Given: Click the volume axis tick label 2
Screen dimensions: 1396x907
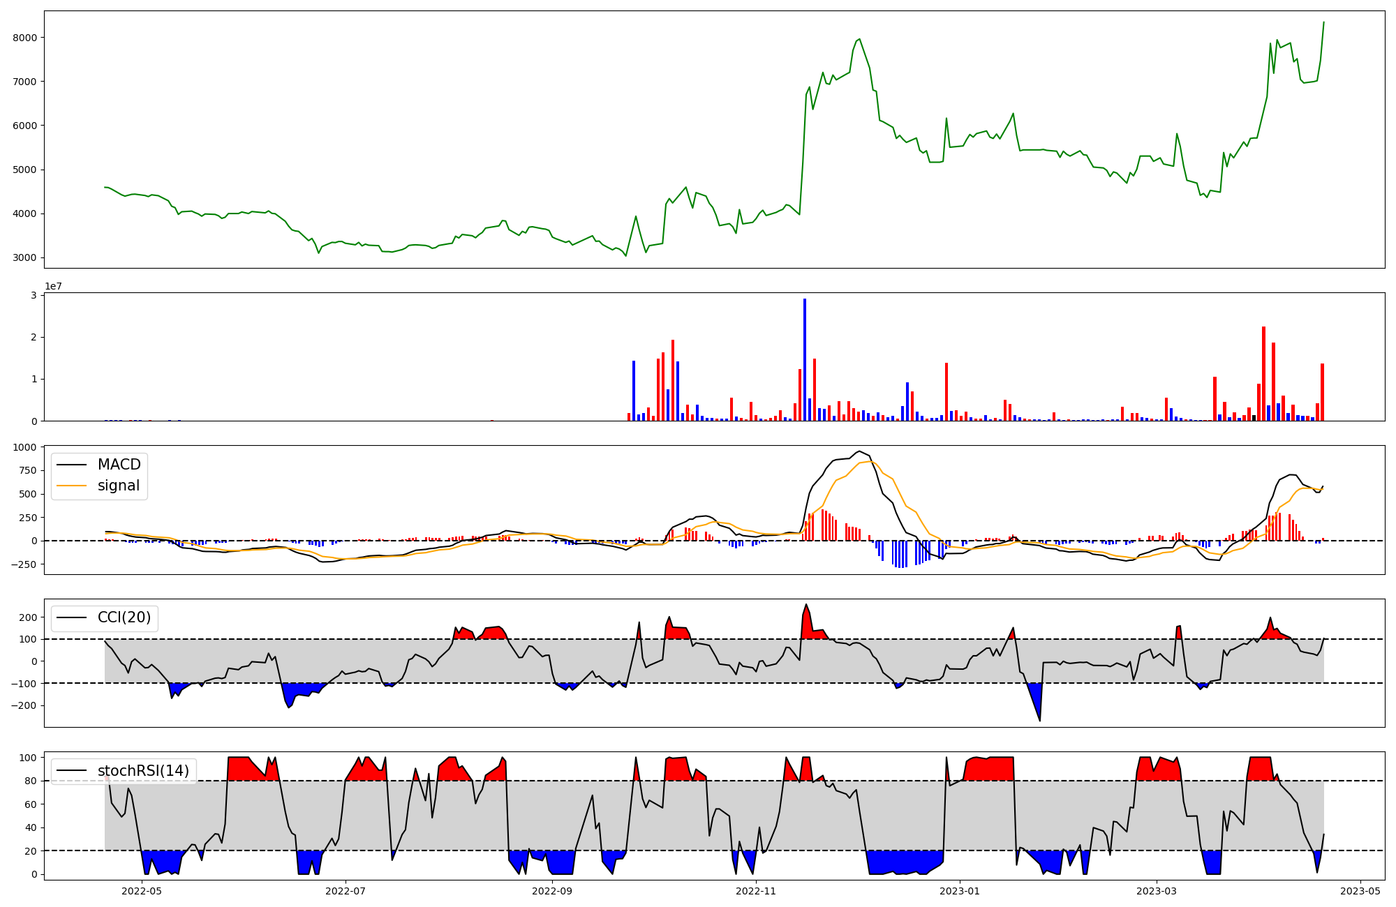Looking at the screenshot, I should [34, 337].
